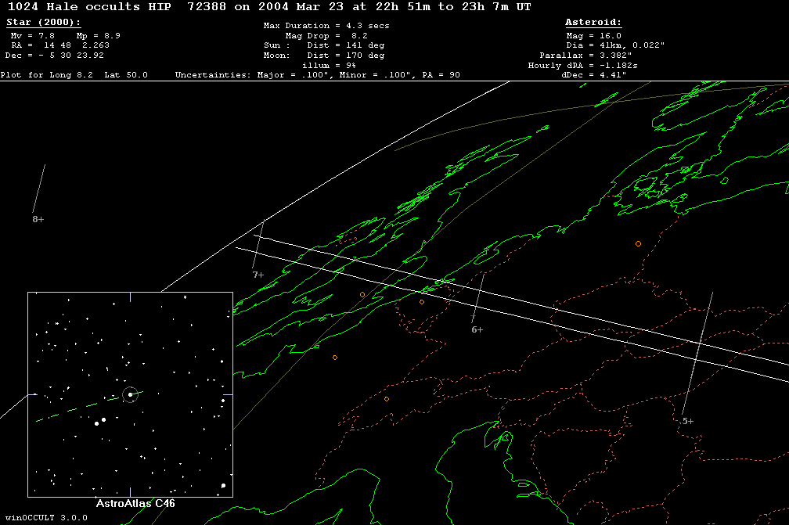The image size is (789, 525).
Task: Select the southernmost orange city circle on map
Action: 386,399
